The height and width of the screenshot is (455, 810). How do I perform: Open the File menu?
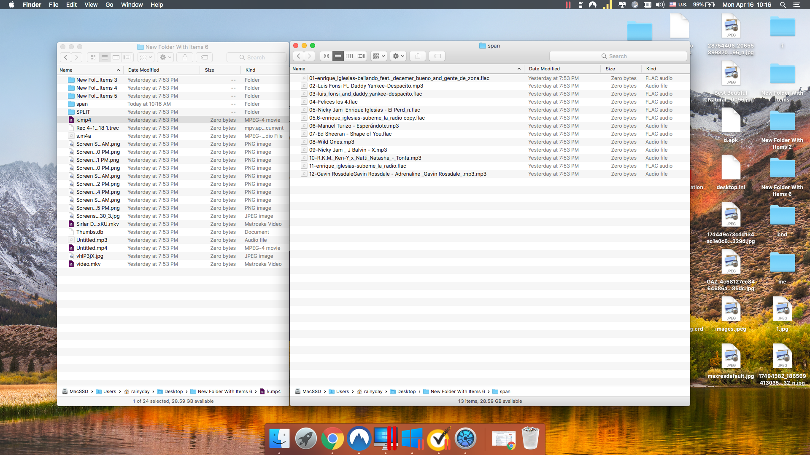[54, 5]
